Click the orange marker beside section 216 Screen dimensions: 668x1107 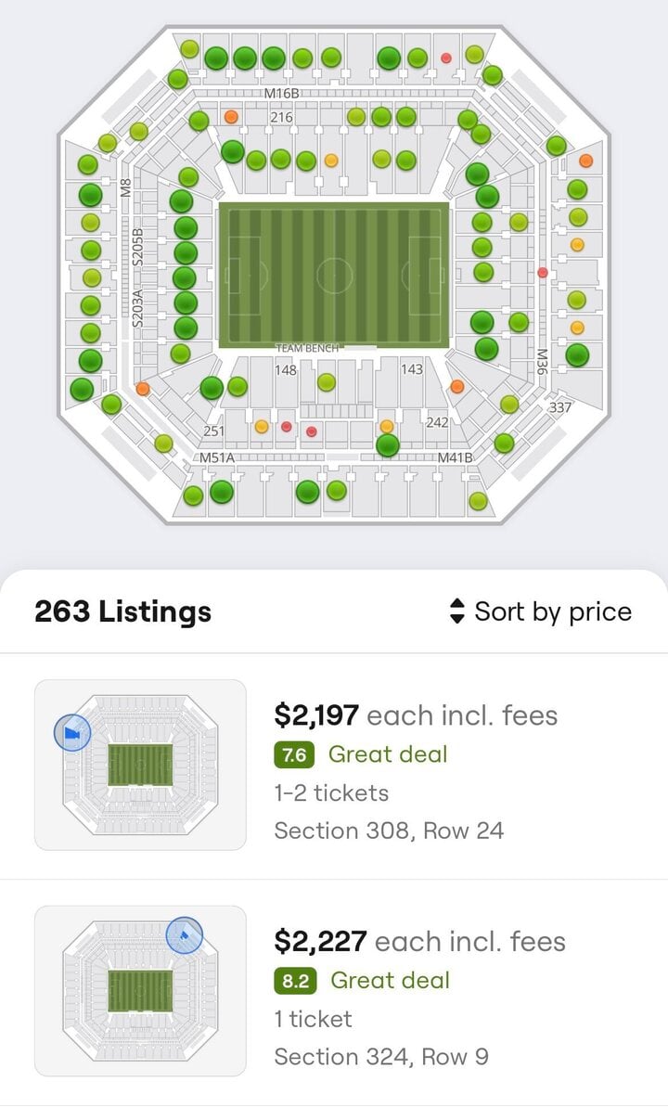231,117
